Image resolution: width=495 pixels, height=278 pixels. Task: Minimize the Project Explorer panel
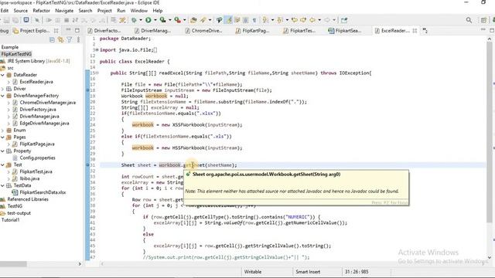[x=68, y=30]
